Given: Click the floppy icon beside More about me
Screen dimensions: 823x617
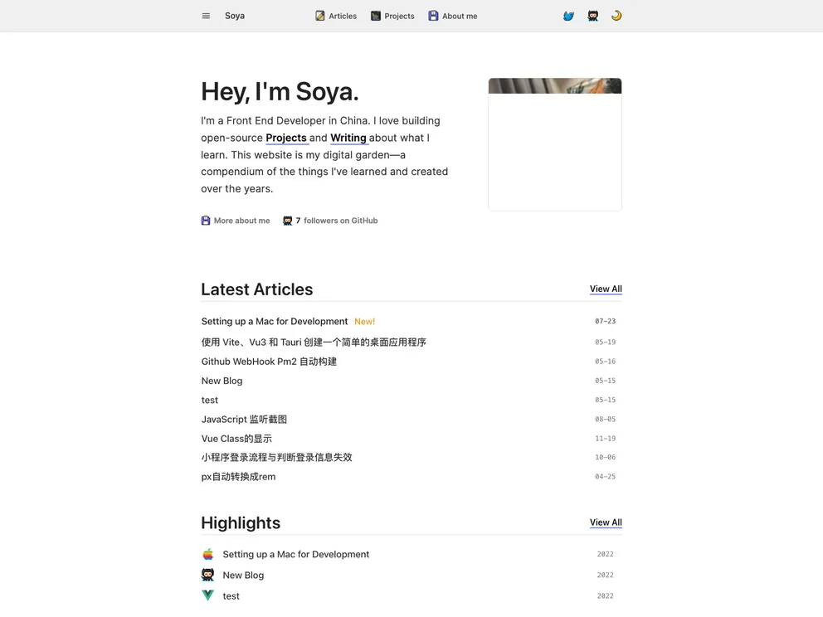Looking at the screenshot, I should click(x=204, y=220).
